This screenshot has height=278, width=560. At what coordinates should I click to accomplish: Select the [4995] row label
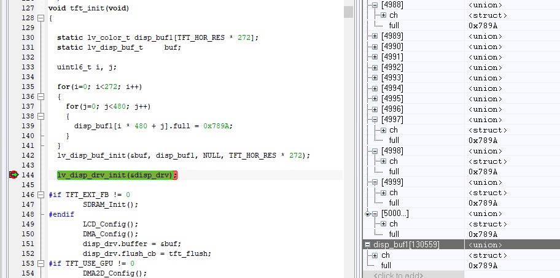point(392,99)
